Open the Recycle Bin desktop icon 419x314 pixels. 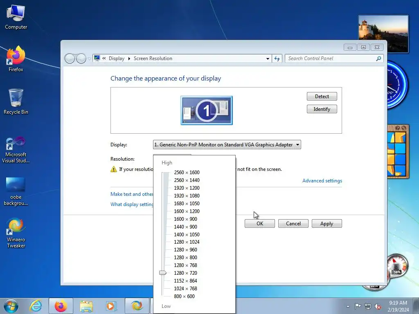pos(16,102)
